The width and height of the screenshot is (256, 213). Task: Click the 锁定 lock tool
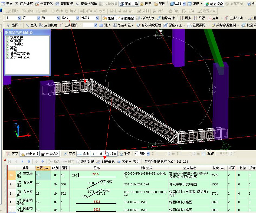click(146, 4)
